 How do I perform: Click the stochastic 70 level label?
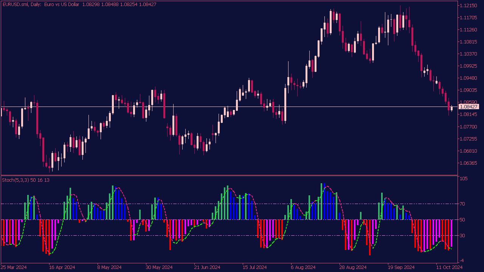463,204
